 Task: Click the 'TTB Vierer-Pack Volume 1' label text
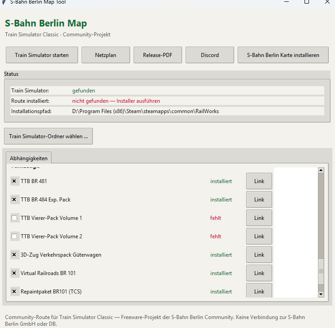51,218
